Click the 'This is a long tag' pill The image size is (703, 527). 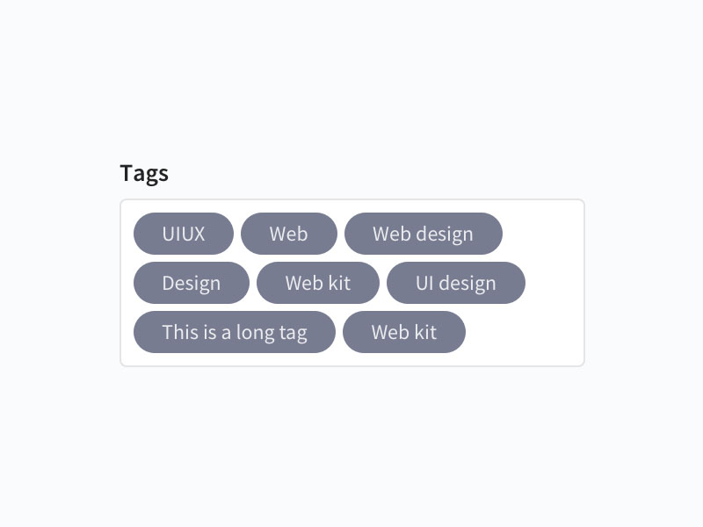(235, 332)
